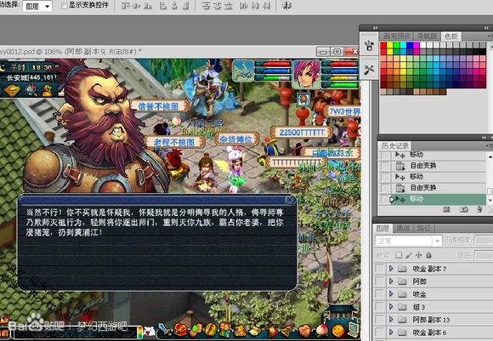Image resolution: width=493 pixels, height=341 pixels.
Task: Expand the 组 3 layer group
Action: click(x=391, y=306)
